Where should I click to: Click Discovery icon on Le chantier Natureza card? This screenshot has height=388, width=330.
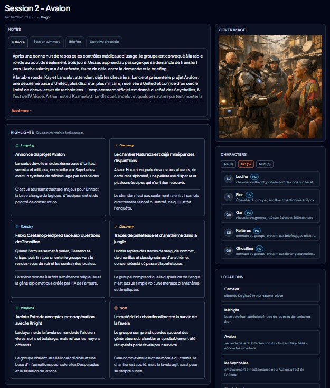click(x=116, y=145)
